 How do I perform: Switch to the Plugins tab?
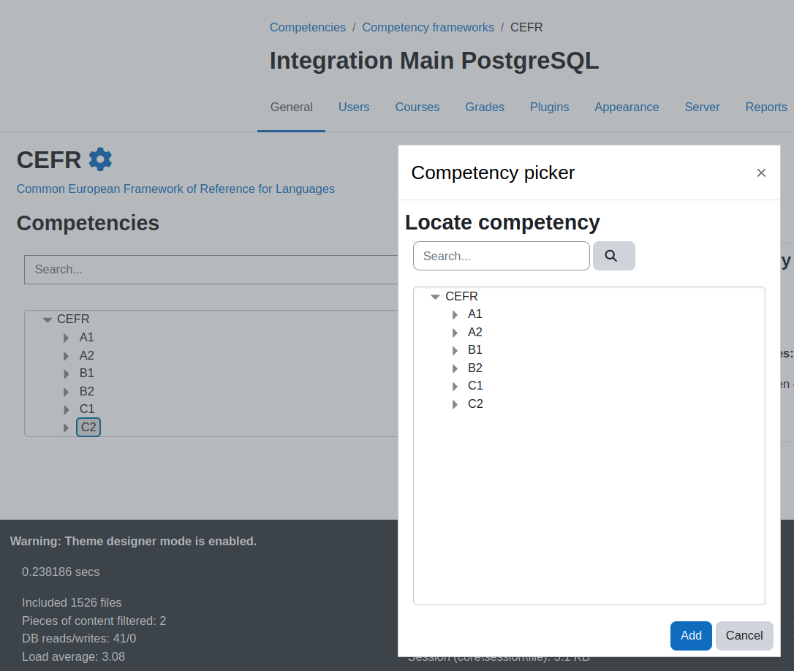click(549, 107)
